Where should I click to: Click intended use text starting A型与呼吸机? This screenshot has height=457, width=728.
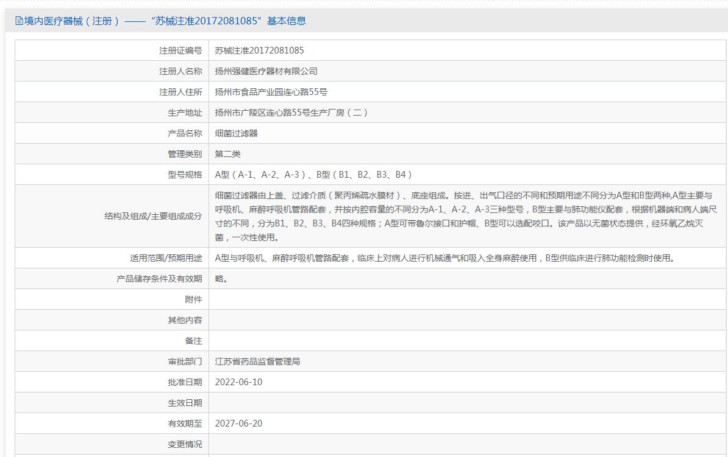tap(444, 258)
